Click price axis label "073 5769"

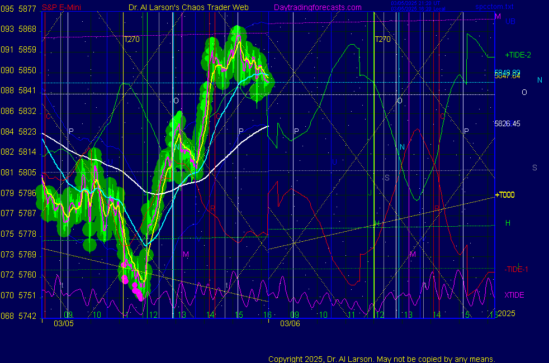click(x=18, y=255)
